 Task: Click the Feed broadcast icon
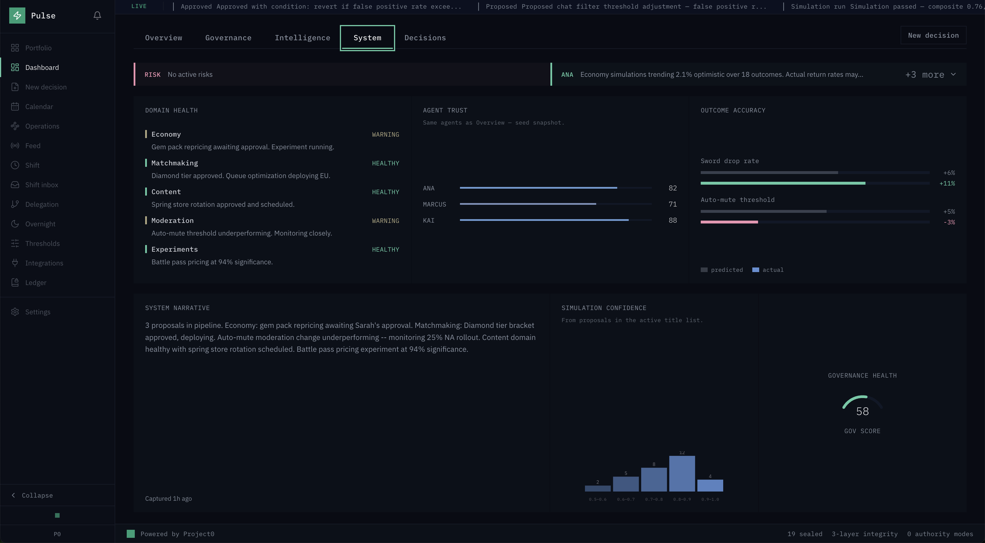click(x=15, y=146)
